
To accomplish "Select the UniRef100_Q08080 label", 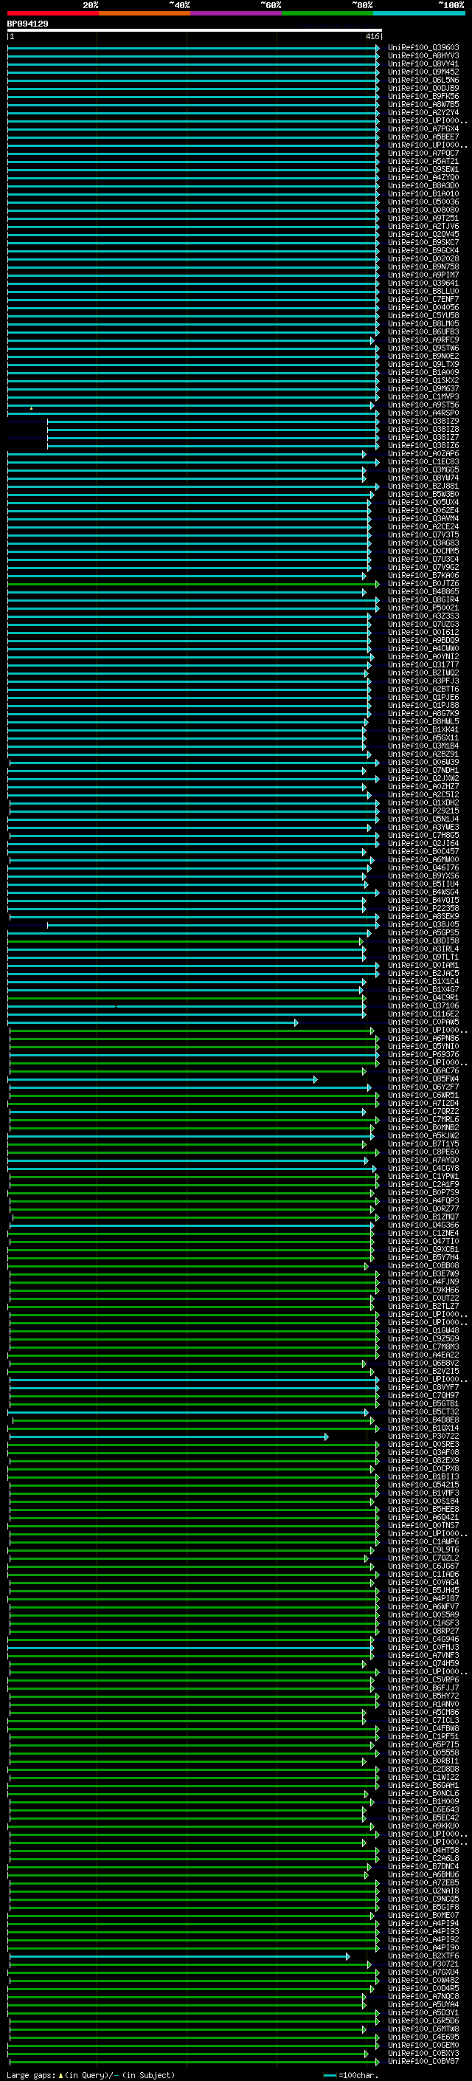I will (x=423, y=210).
